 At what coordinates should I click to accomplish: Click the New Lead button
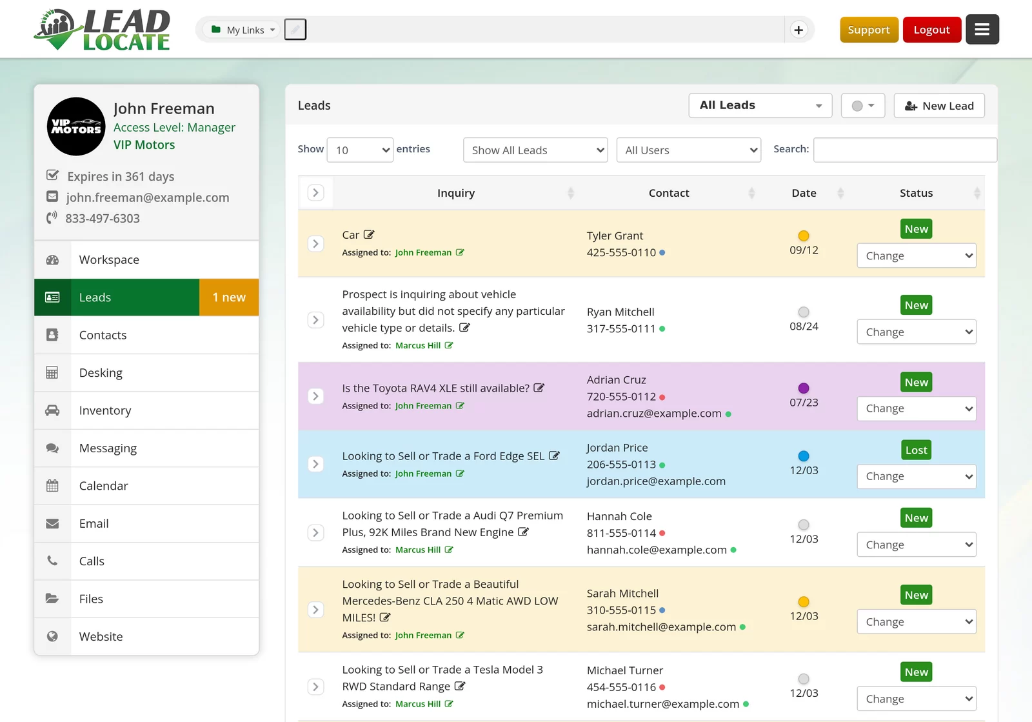(939, 105)
